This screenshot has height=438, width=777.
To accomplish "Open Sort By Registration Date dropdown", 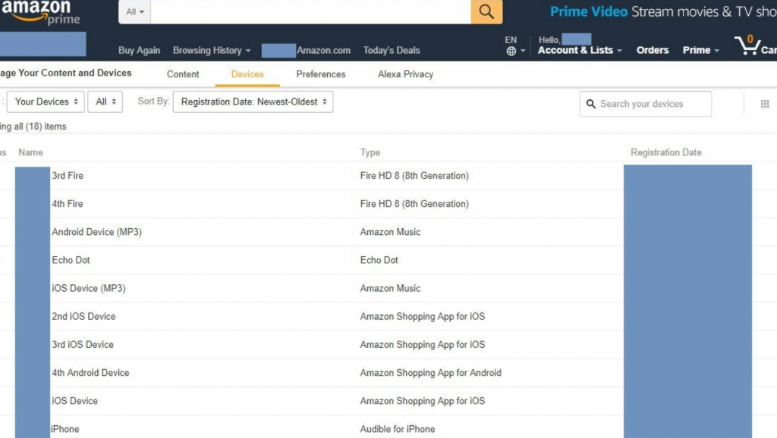I will click(x=253, y=102).
